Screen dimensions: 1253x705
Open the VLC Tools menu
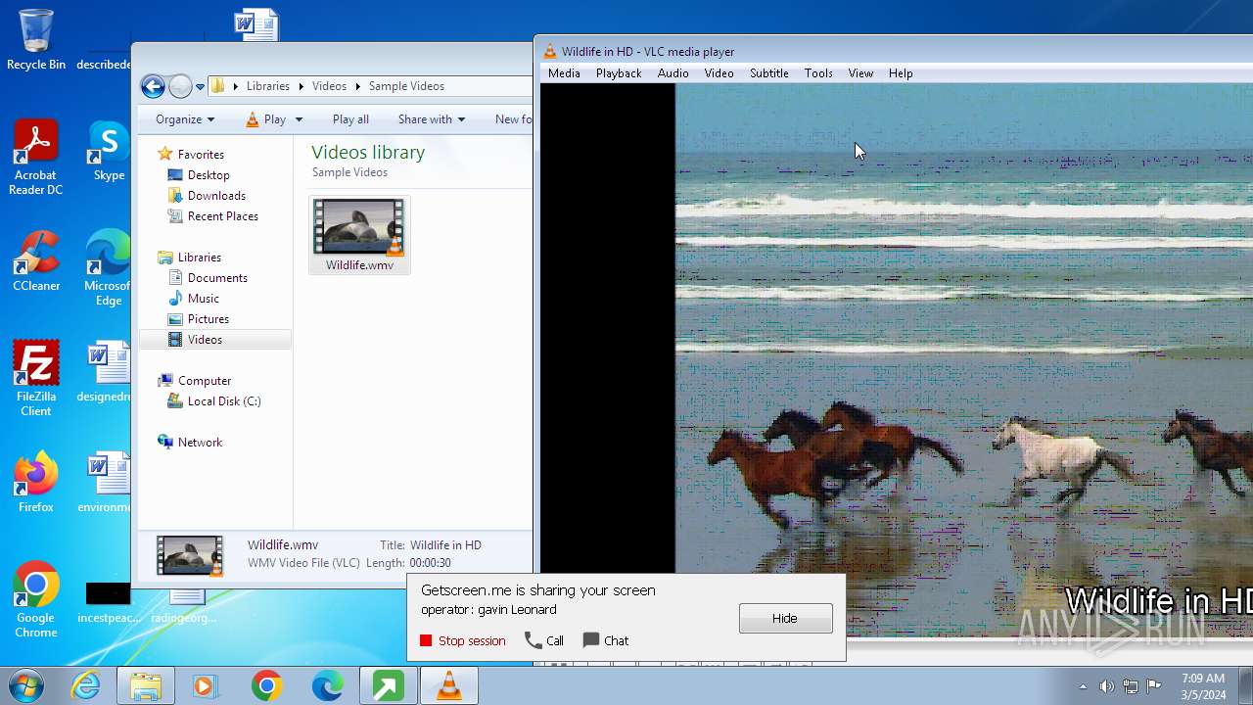click(x=818, y=73)
